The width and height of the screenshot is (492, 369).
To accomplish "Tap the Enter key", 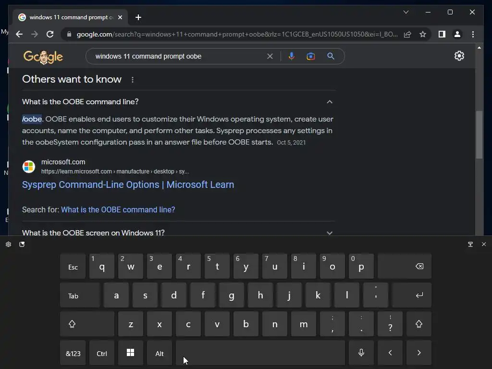I will 412,295.
